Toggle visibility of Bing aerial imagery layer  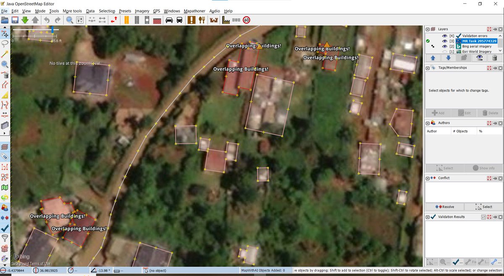pyautogui.click(x=444, y=46)
